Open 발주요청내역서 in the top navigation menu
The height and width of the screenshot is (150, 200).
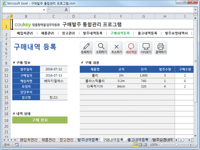coord(176,33)
